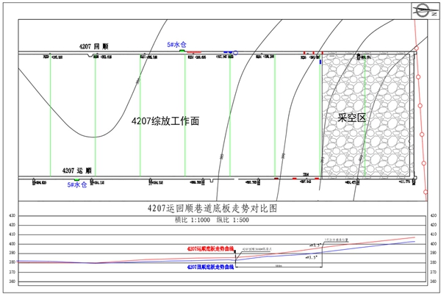Image resolution: width=441 pixels, height=294 pixels.
Task: Click the 400 value on left elevation axis
Action: (x=11, y=243)
